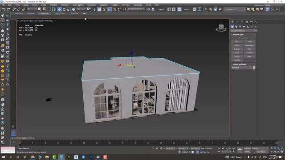Open the Display tab in command panel
The height and width of the screenshot is (160, 285).
tap(251, 22)
